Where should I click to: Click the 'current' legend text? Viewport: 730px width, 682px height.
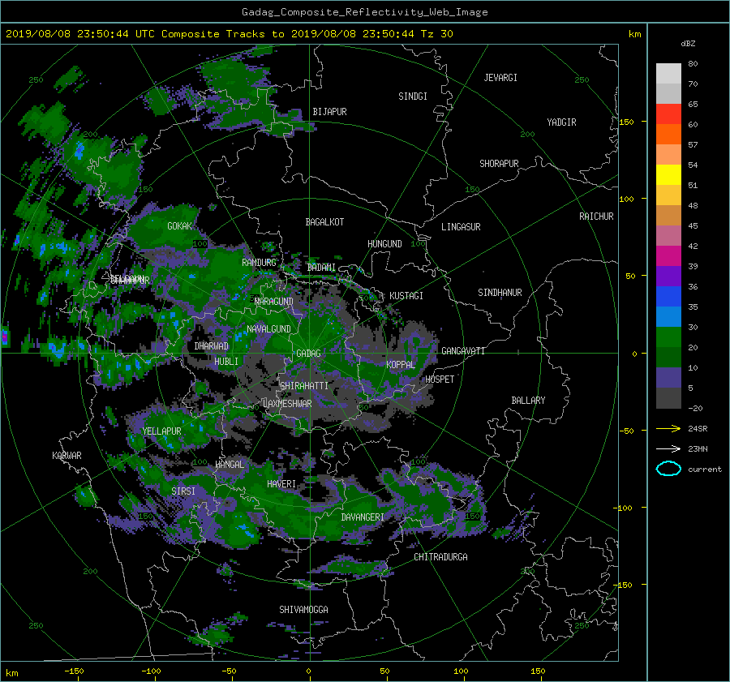click(x=705, y=470)
